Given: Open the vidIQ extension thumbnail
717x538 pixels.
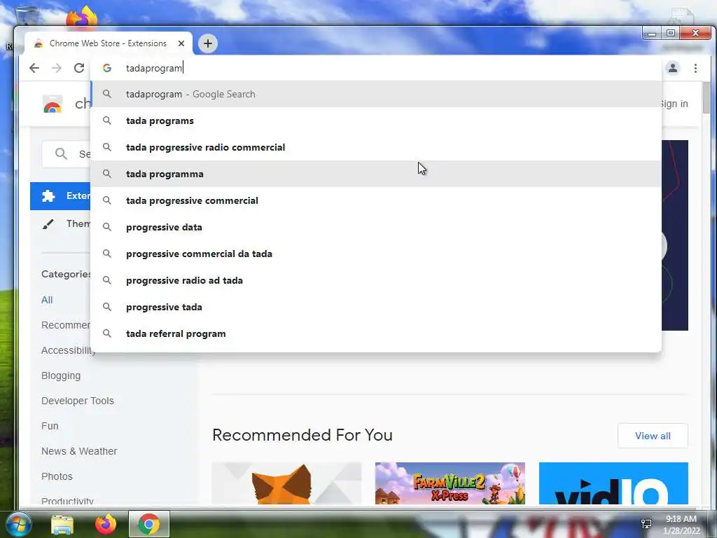Looking at the screenshot, I should tap(613, 483).
